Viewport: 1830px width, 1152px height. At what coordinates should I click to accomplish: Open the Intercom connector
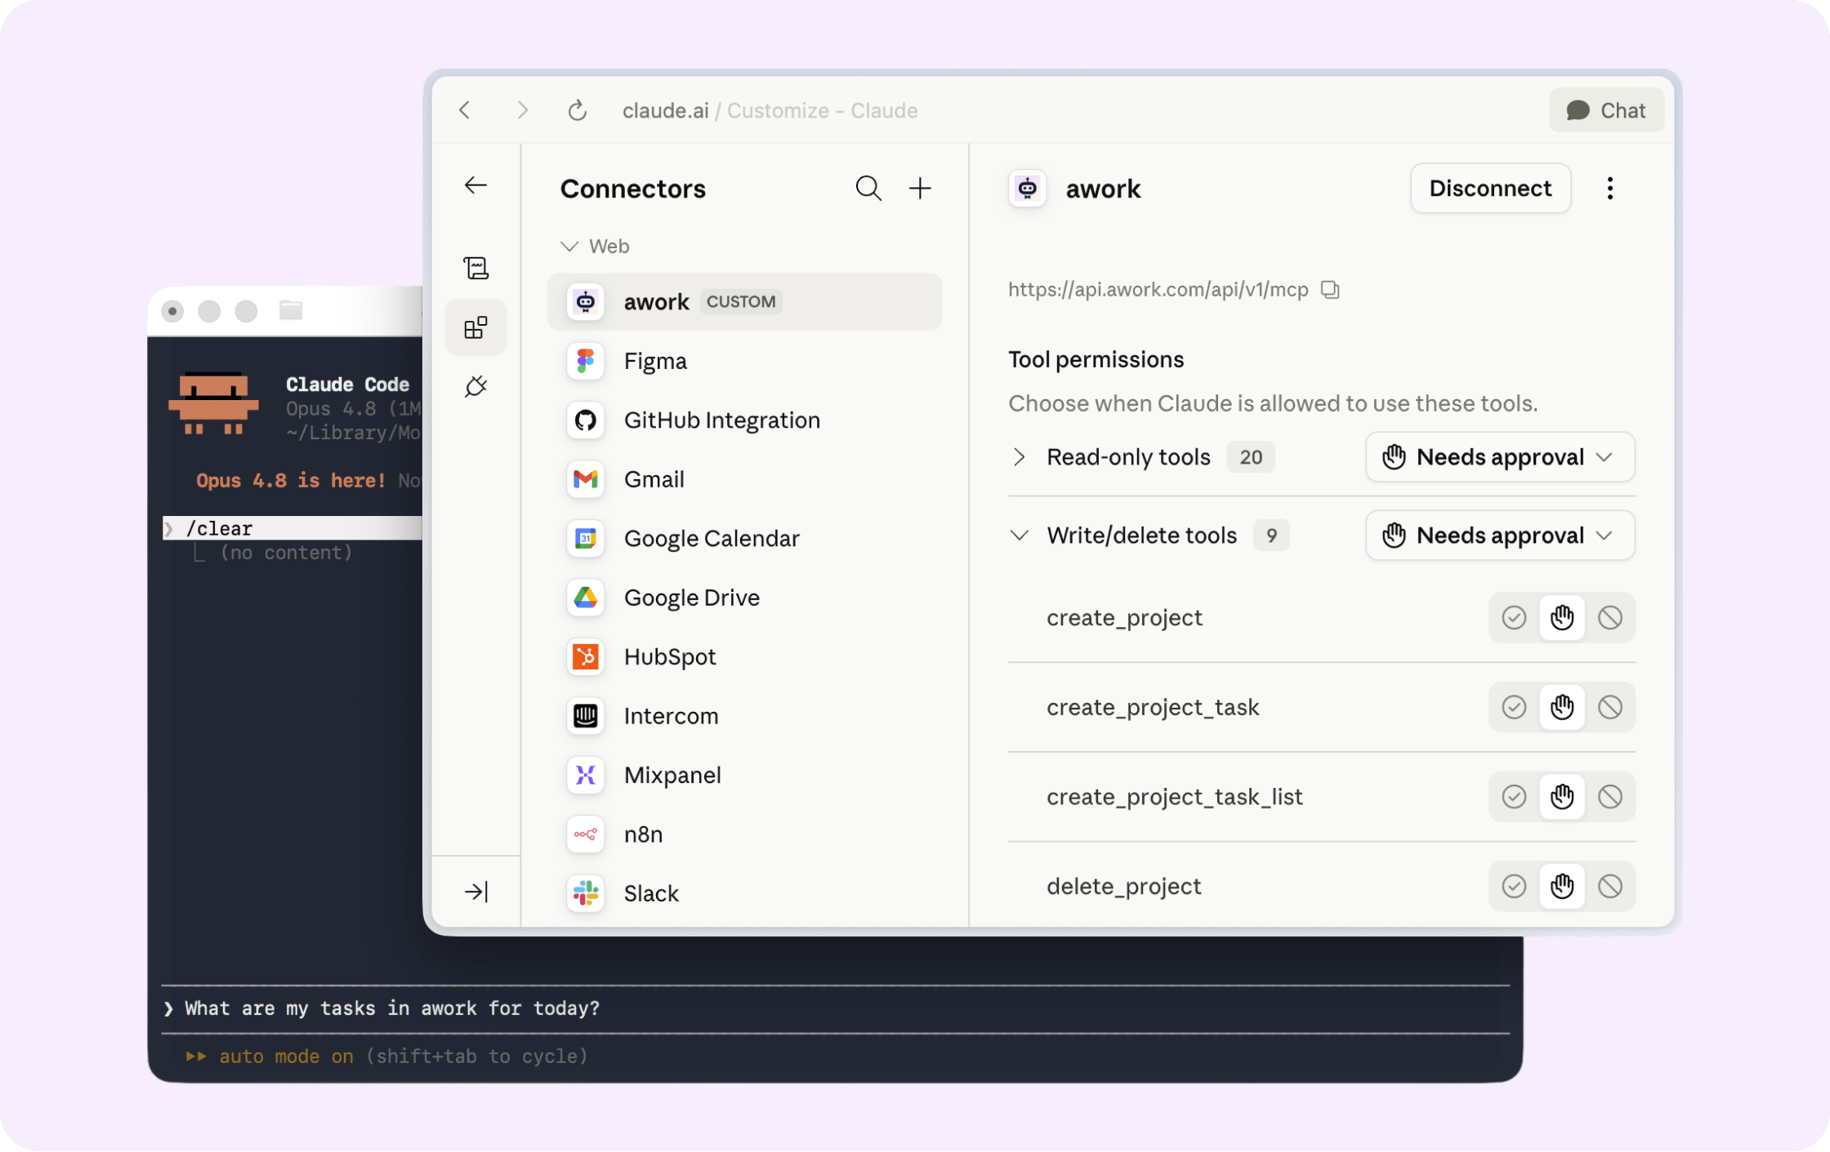point(744,716)
